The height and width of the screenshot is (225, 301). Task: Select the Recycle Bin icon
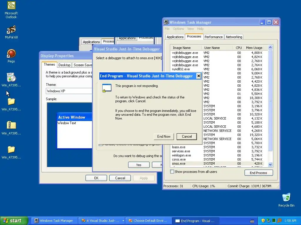click(x=286, y=200)
